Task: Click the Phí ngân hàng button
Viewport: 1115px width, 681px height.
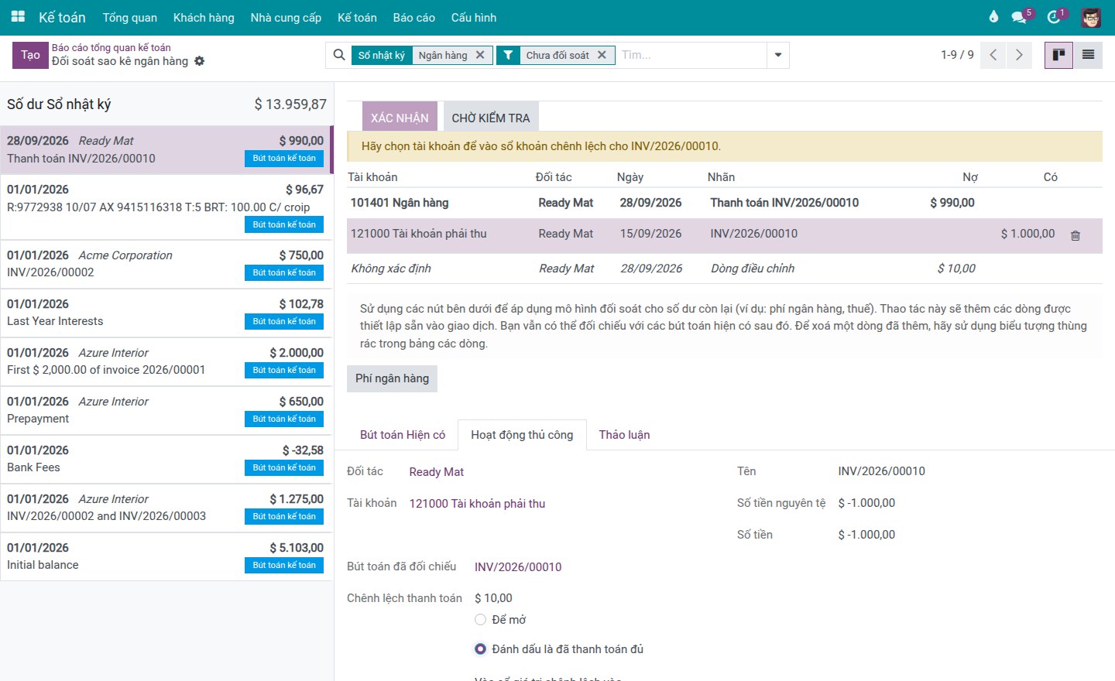Action: [392, 378]
